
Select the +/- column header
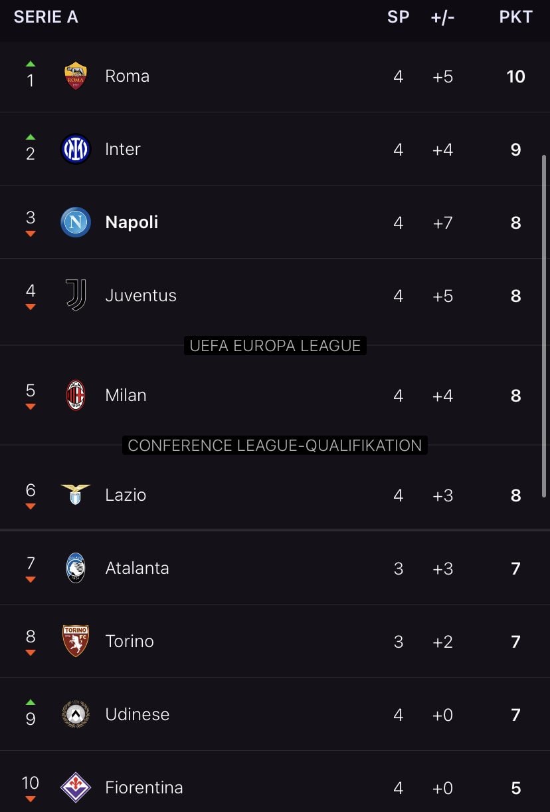pos(443,17)
